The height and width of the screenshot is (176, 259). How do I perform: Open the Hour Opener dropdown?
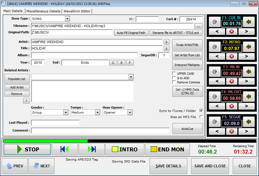[130, 112]
